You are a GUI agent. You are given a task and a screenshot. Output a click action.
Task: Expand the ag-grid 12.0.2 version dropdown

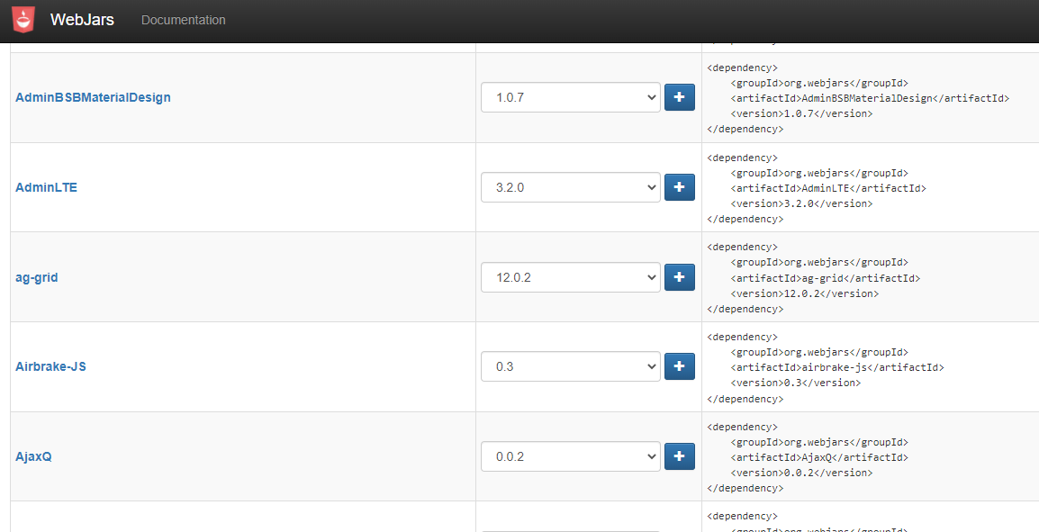click(571, 277)
